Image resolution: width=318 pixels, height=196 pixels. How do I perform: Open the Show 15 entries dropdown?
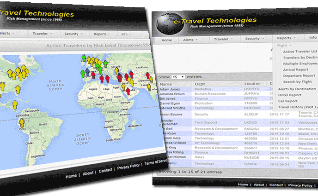click(x=178, y=77)
